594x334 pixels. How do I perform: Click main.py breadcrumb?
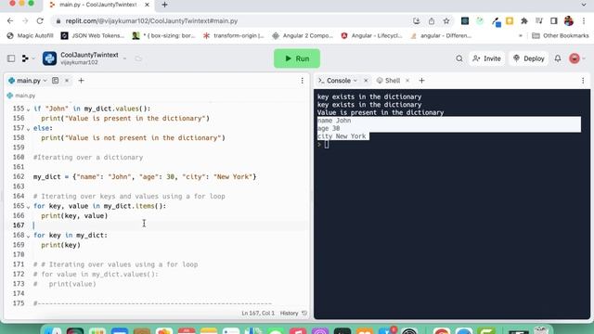pos(21,96)
